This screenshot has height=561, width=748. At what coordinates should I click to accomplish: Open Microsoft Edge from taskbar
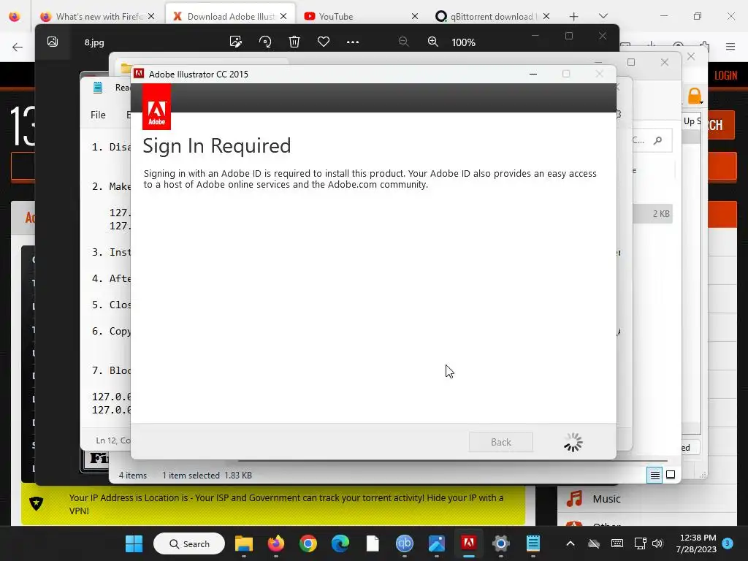[340, 543]
